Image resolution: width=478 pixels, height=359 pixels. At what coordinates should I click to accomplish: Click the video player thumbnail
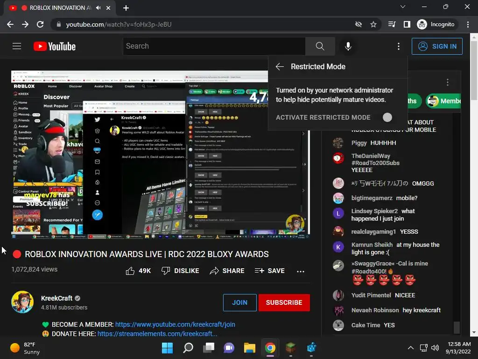[x=161, y=155]
